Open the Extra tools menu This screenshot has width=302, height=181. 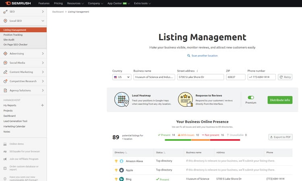(143, 3)
